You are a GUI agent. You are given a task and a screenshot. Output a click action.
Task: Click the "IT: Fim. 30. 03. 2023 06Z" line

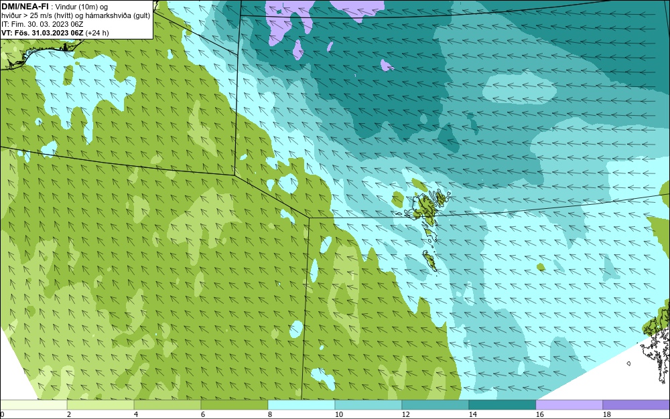point(42,24)
